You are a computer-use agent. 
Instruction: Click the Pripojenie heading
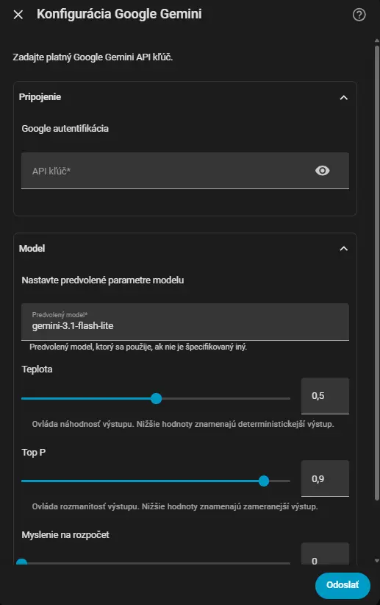point(40,97)
